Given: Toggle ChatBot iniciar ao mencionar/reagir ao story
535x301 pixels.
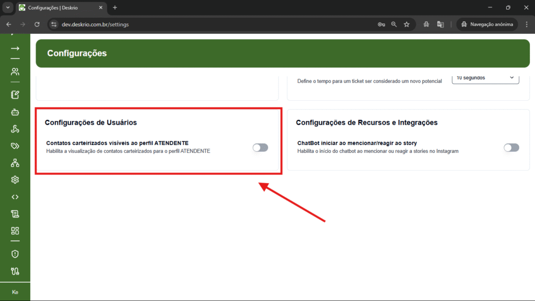Looking at the screenshot, I should (x=511, y=148).
